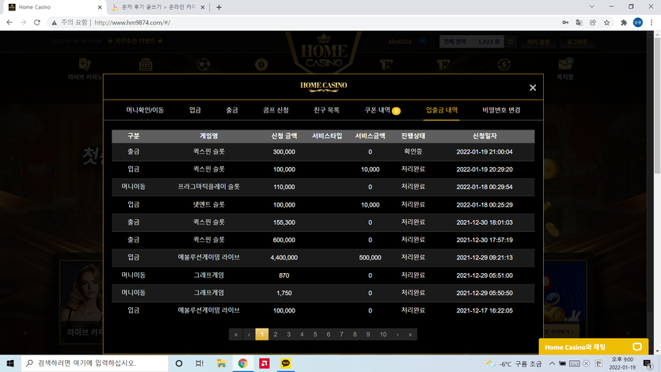Open File Explorer from the taskbar
661x372 pixels.
tap(222, 363)
